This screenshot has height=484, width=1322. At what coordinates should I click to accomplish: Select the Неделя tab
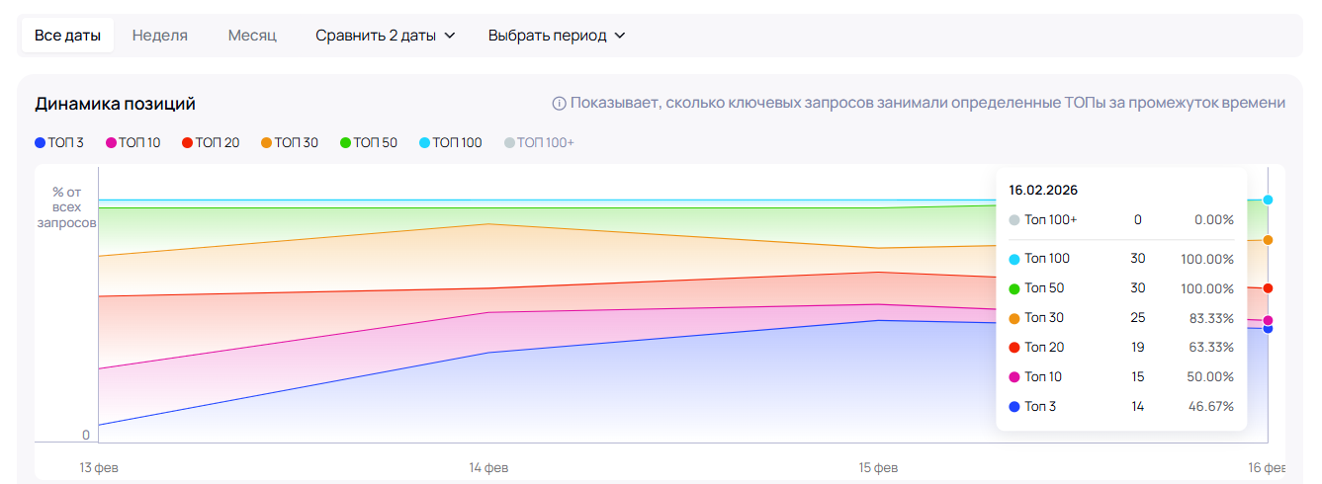click(x=159, y=36)
